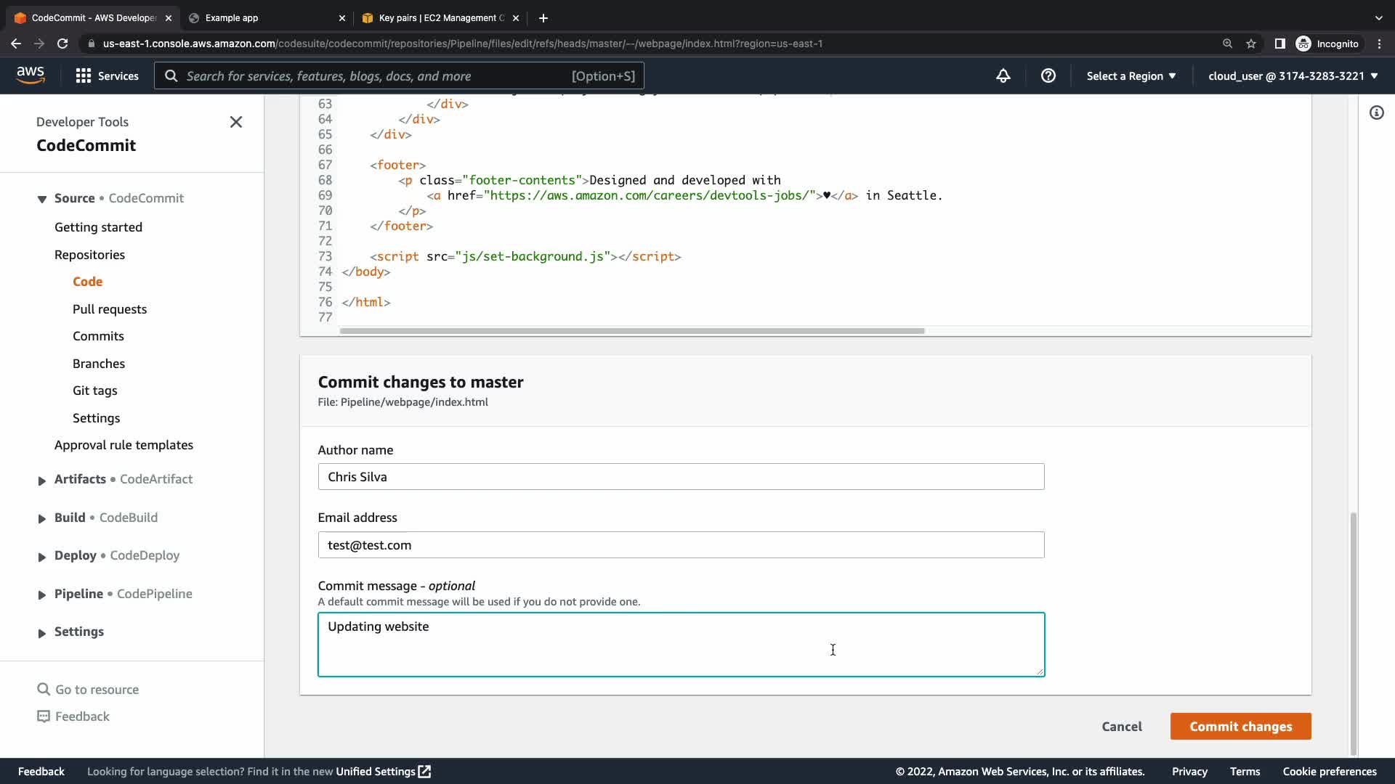Image resolution: width=1395 pixels, height=784 pixels.
Task: Open the Select a Region dropdown
Action: click(x=1131, y=75)
